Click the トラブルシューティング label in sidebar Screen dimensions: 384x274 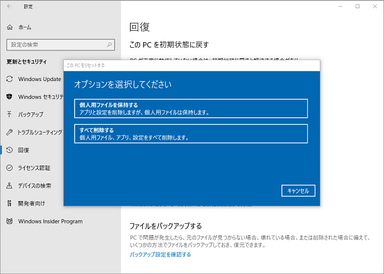point(39,133)
